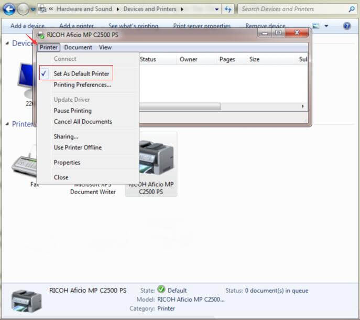This screenshot has width=360, height=320.
Task: Open the Document menu in the RICOH window
Action: (x=78, y=47)
